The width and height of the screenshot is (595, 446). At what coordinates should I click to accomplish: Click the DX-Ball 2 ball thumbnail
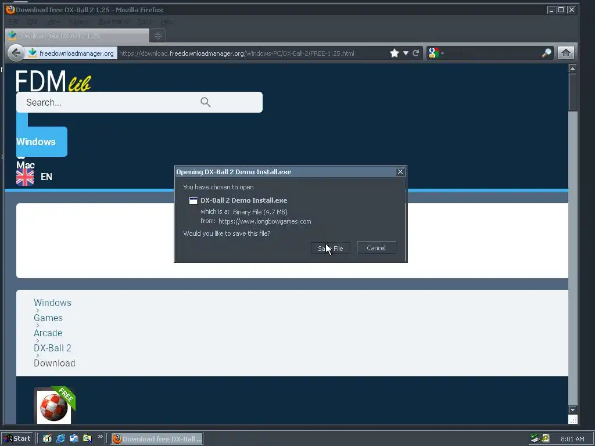tap(54, 407)
